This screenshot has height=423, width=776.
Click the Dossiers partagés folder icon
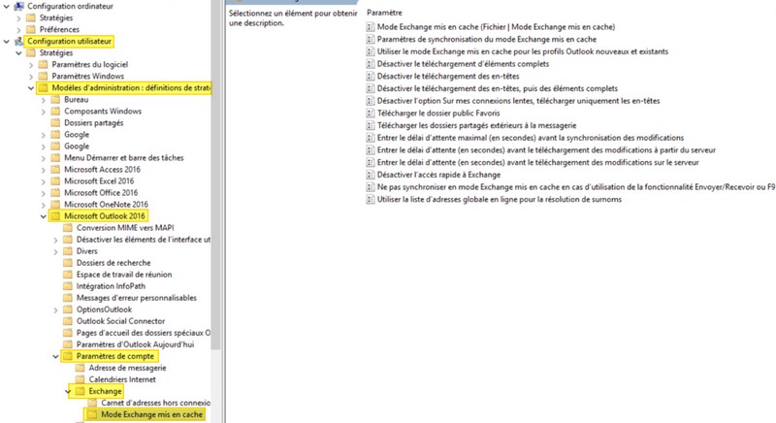pyautogui.click(x=55, y=122)
